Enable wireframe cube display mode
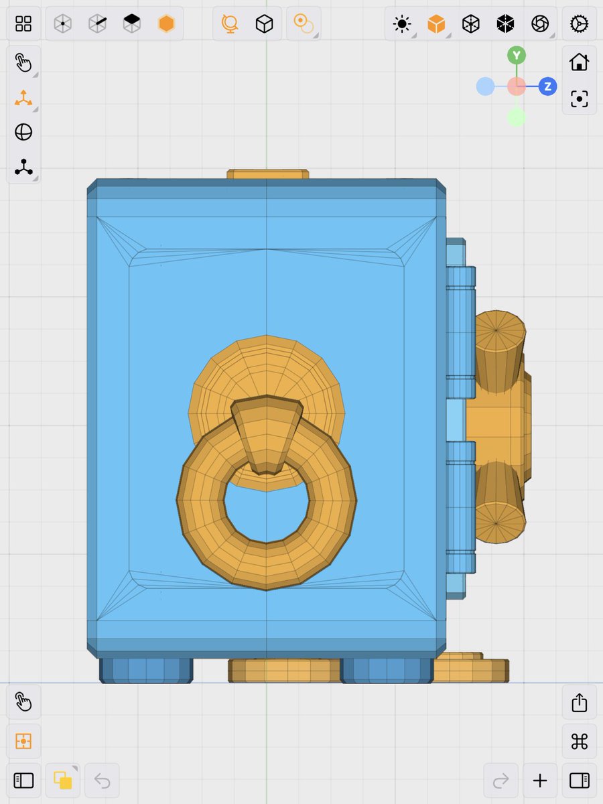603x804 pixels. [470, 24]
